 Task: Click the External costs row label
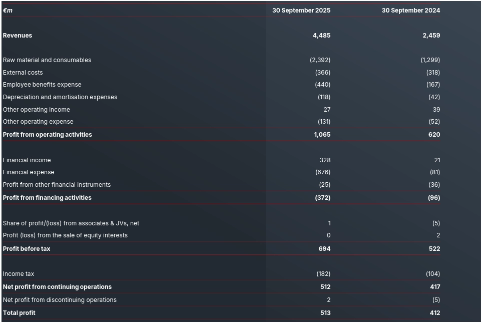[23, 73]
